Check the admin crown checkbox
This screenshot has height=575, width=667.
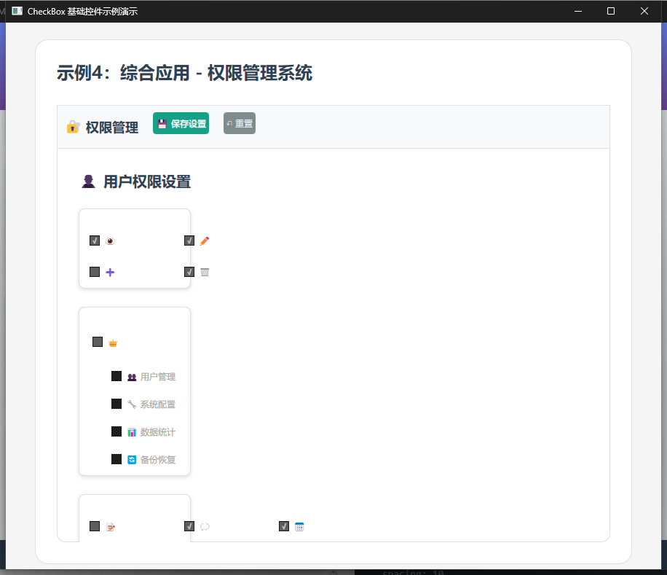(x=97, y=341)
